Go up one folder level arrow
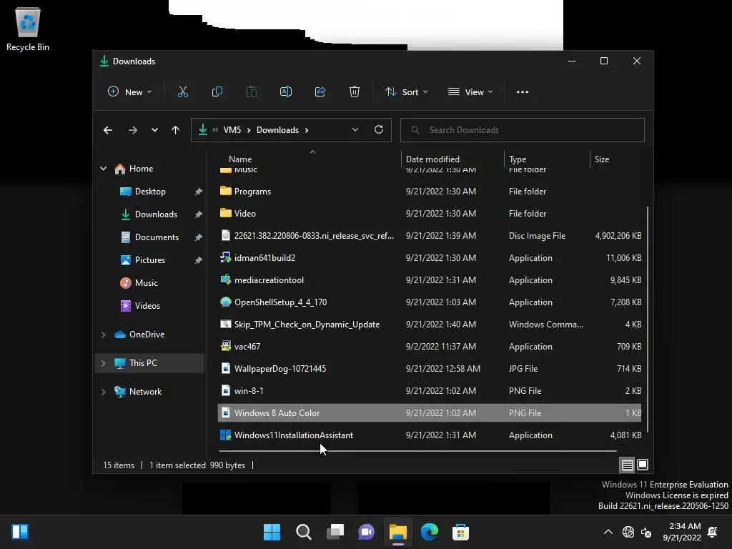This screenshot has width=732, height=549. pos(176,130)
